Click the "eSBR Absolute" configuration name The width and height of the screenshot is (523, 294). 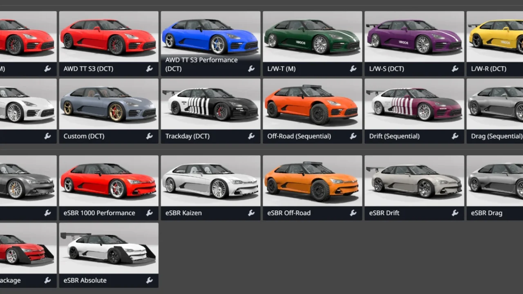(85, 280)
